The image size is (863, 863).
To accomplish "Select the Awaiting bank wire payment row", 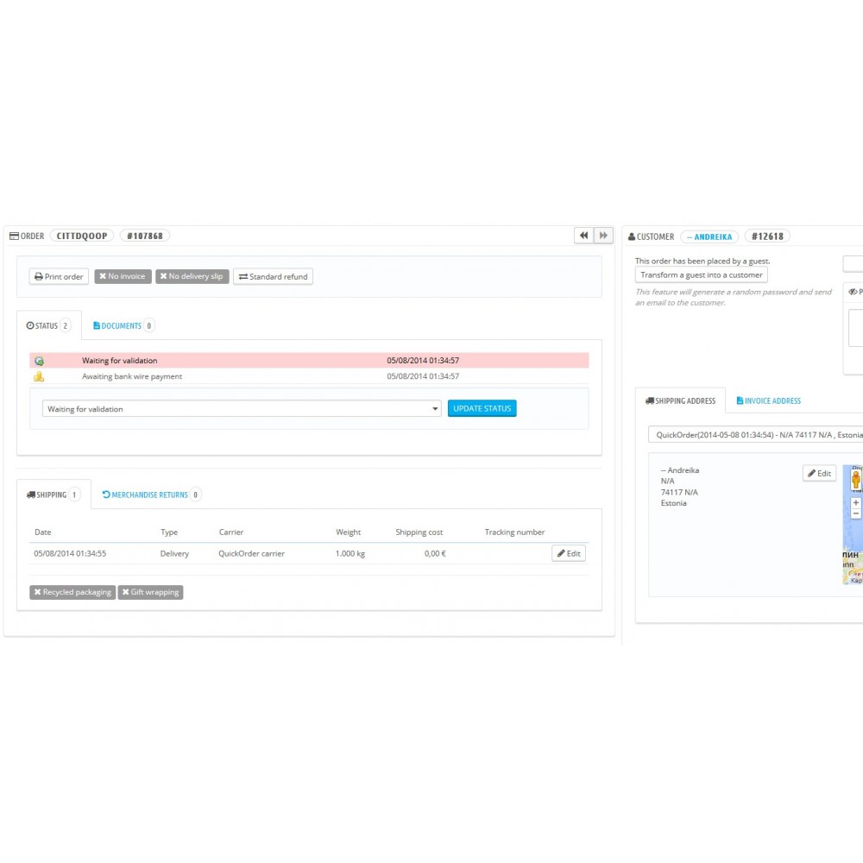I will coord(309,376).
